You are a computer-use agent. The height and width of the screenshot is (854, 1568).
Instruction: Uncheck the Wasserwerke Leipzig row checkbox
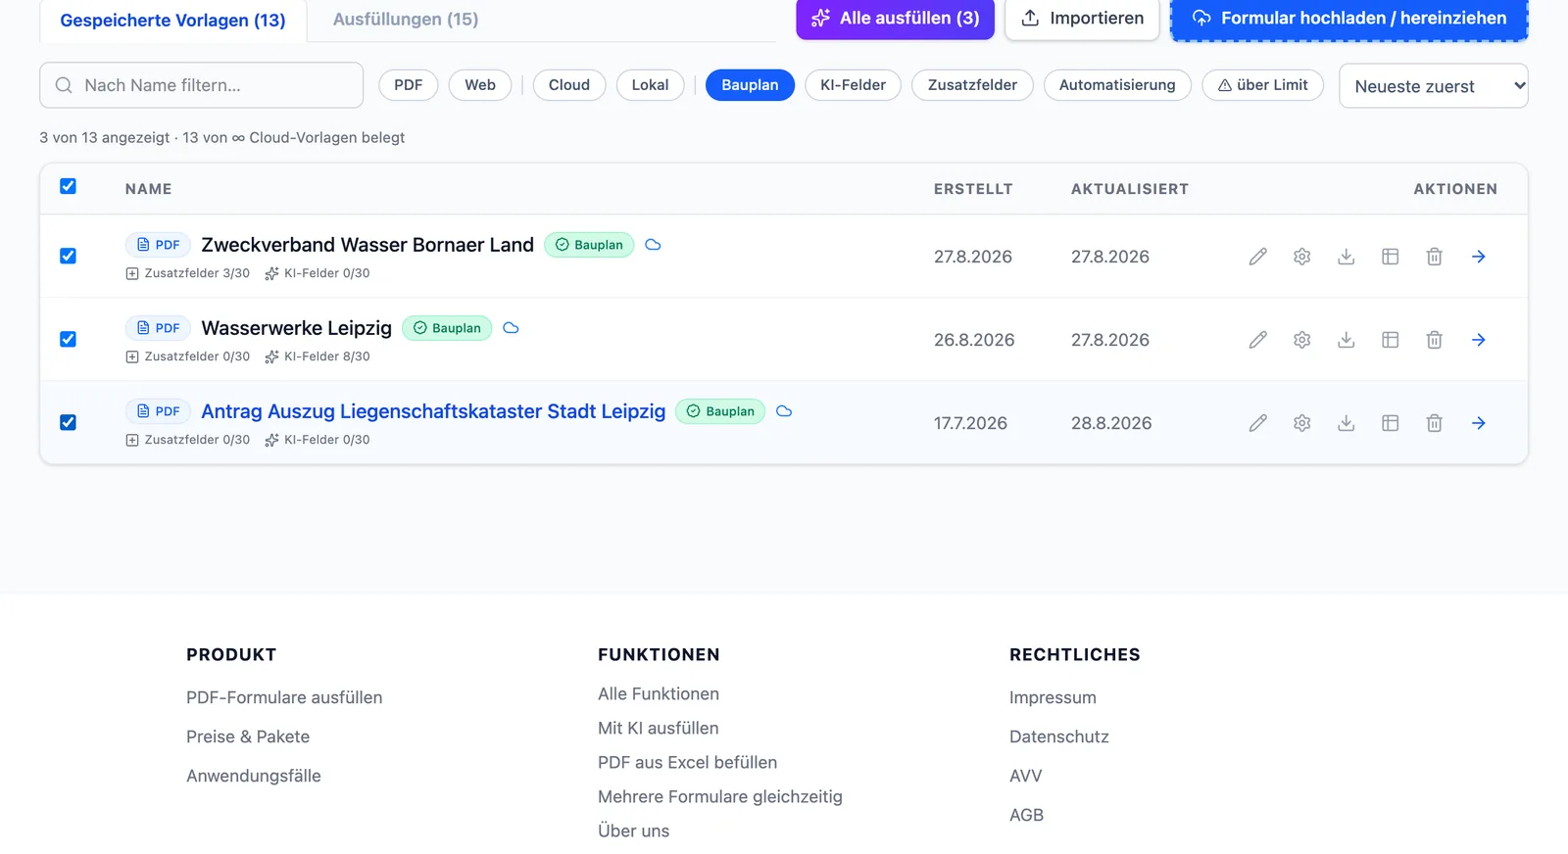68,339
